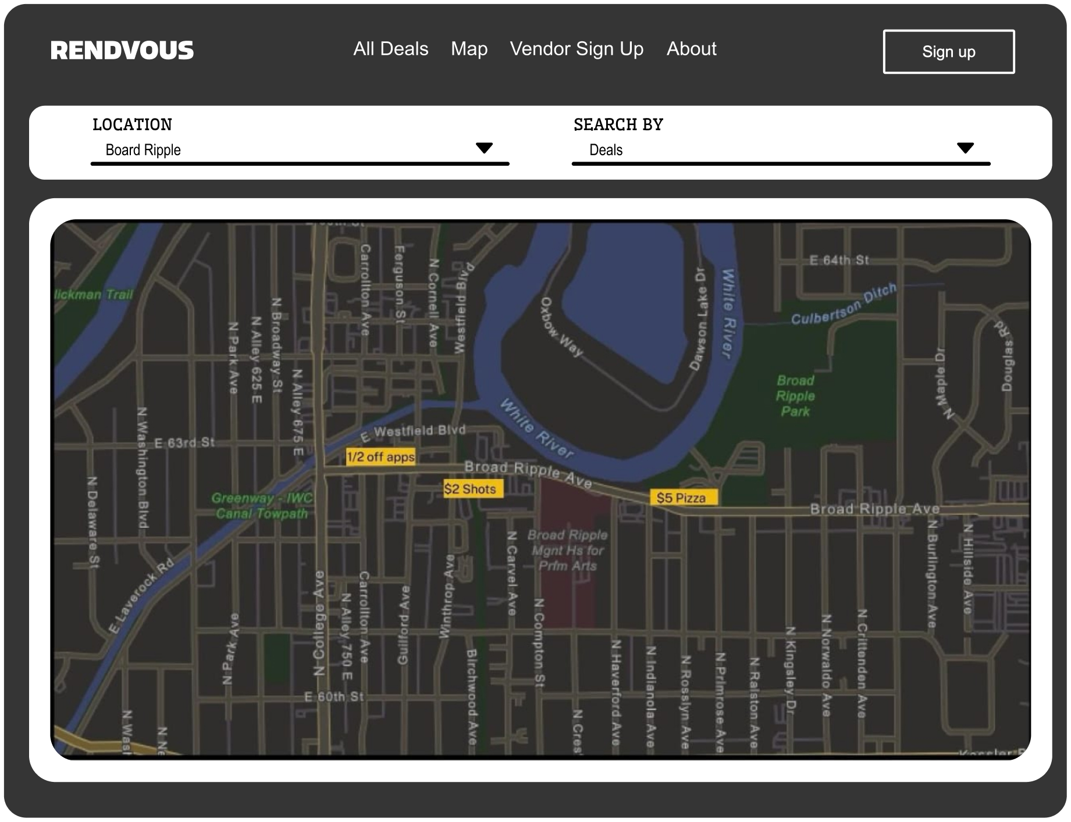Screen dimensions: 1071x822
Task: Click the E 64th St street label
Action: [x=839, y=260]
